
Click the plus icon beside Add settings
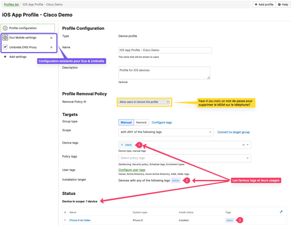5,57
